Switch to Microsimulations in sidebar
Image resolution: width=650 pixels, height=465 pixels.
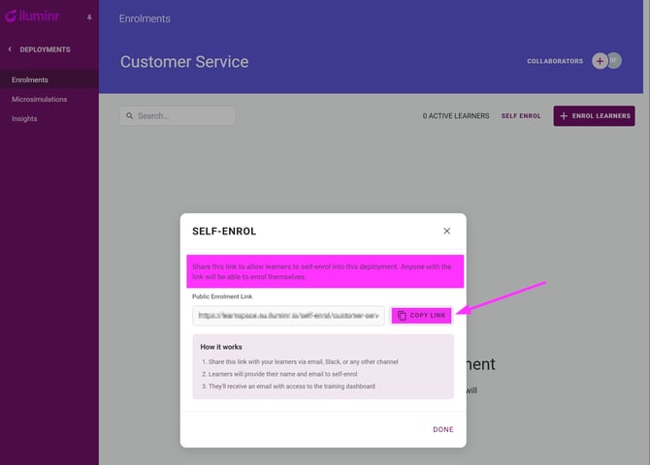click(40, 99)
